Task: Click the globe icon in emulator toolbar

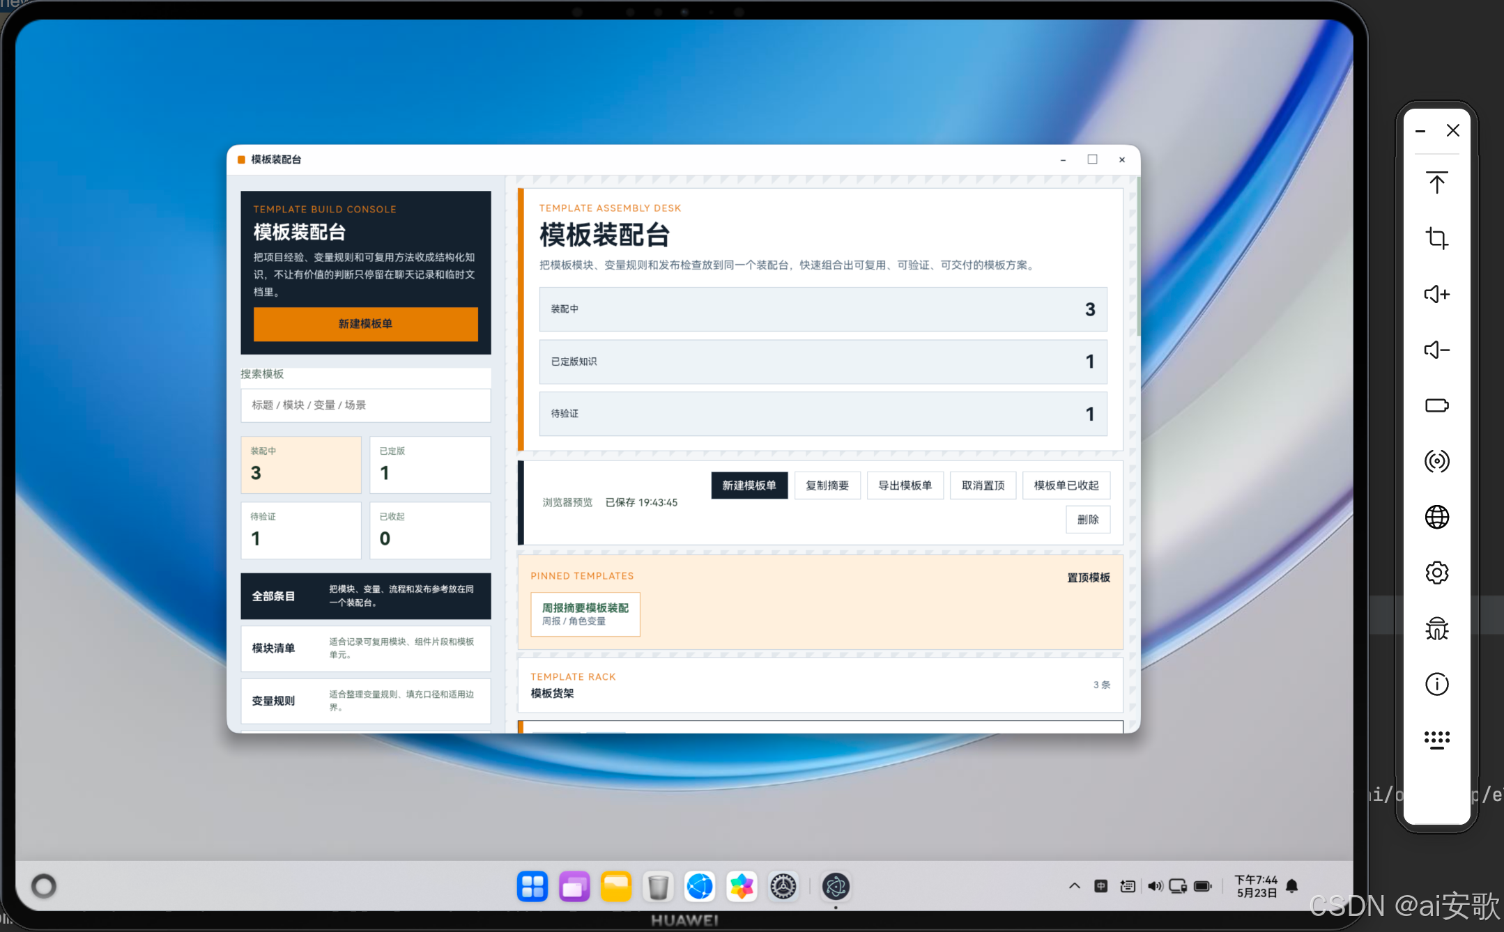Action: (1436, 517)
